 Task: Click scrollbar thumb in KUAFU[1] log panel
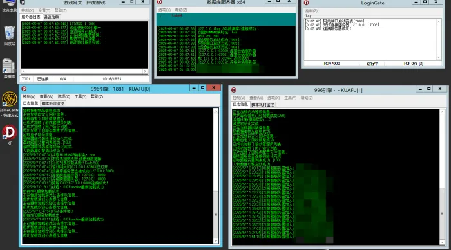click(442, 213)
